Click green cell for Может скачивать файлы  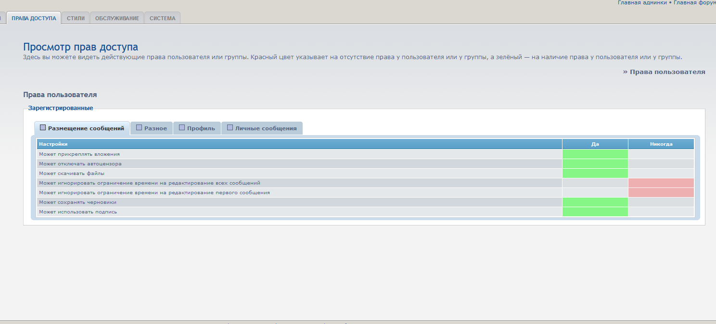click(595, 174)
